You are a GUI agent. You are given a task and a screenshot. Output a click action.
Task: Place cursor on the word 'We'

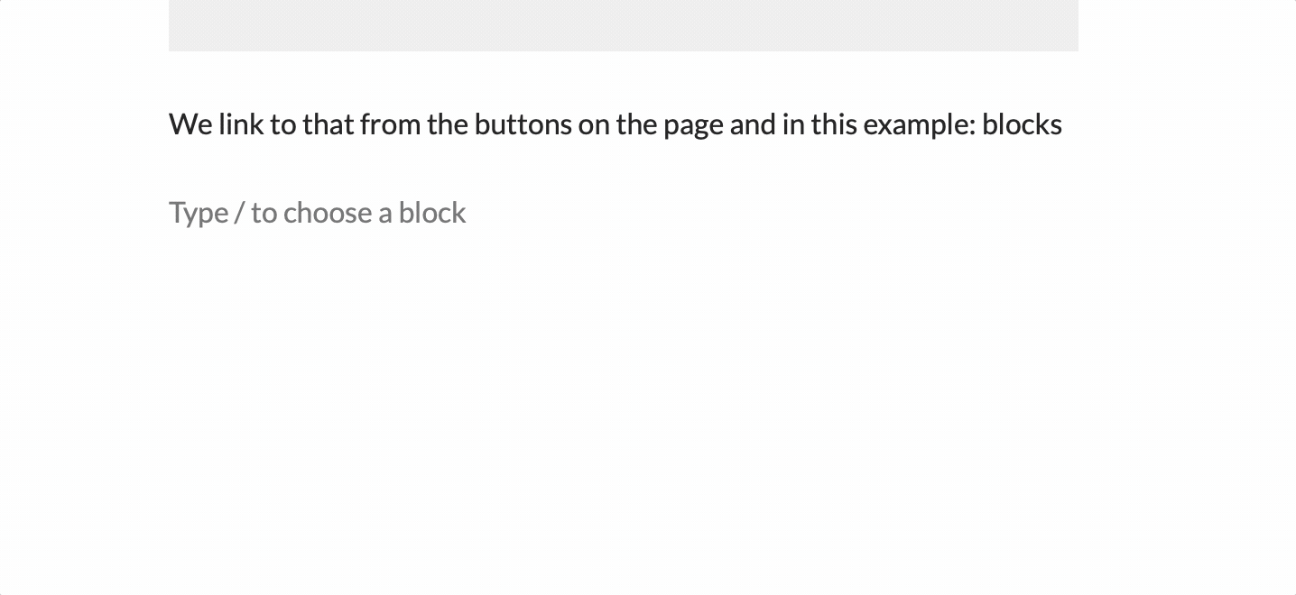point(190,124)
